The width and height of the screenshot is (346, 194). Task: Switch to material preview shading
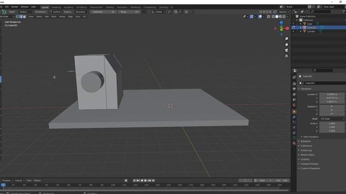click(x=281, y=17)
